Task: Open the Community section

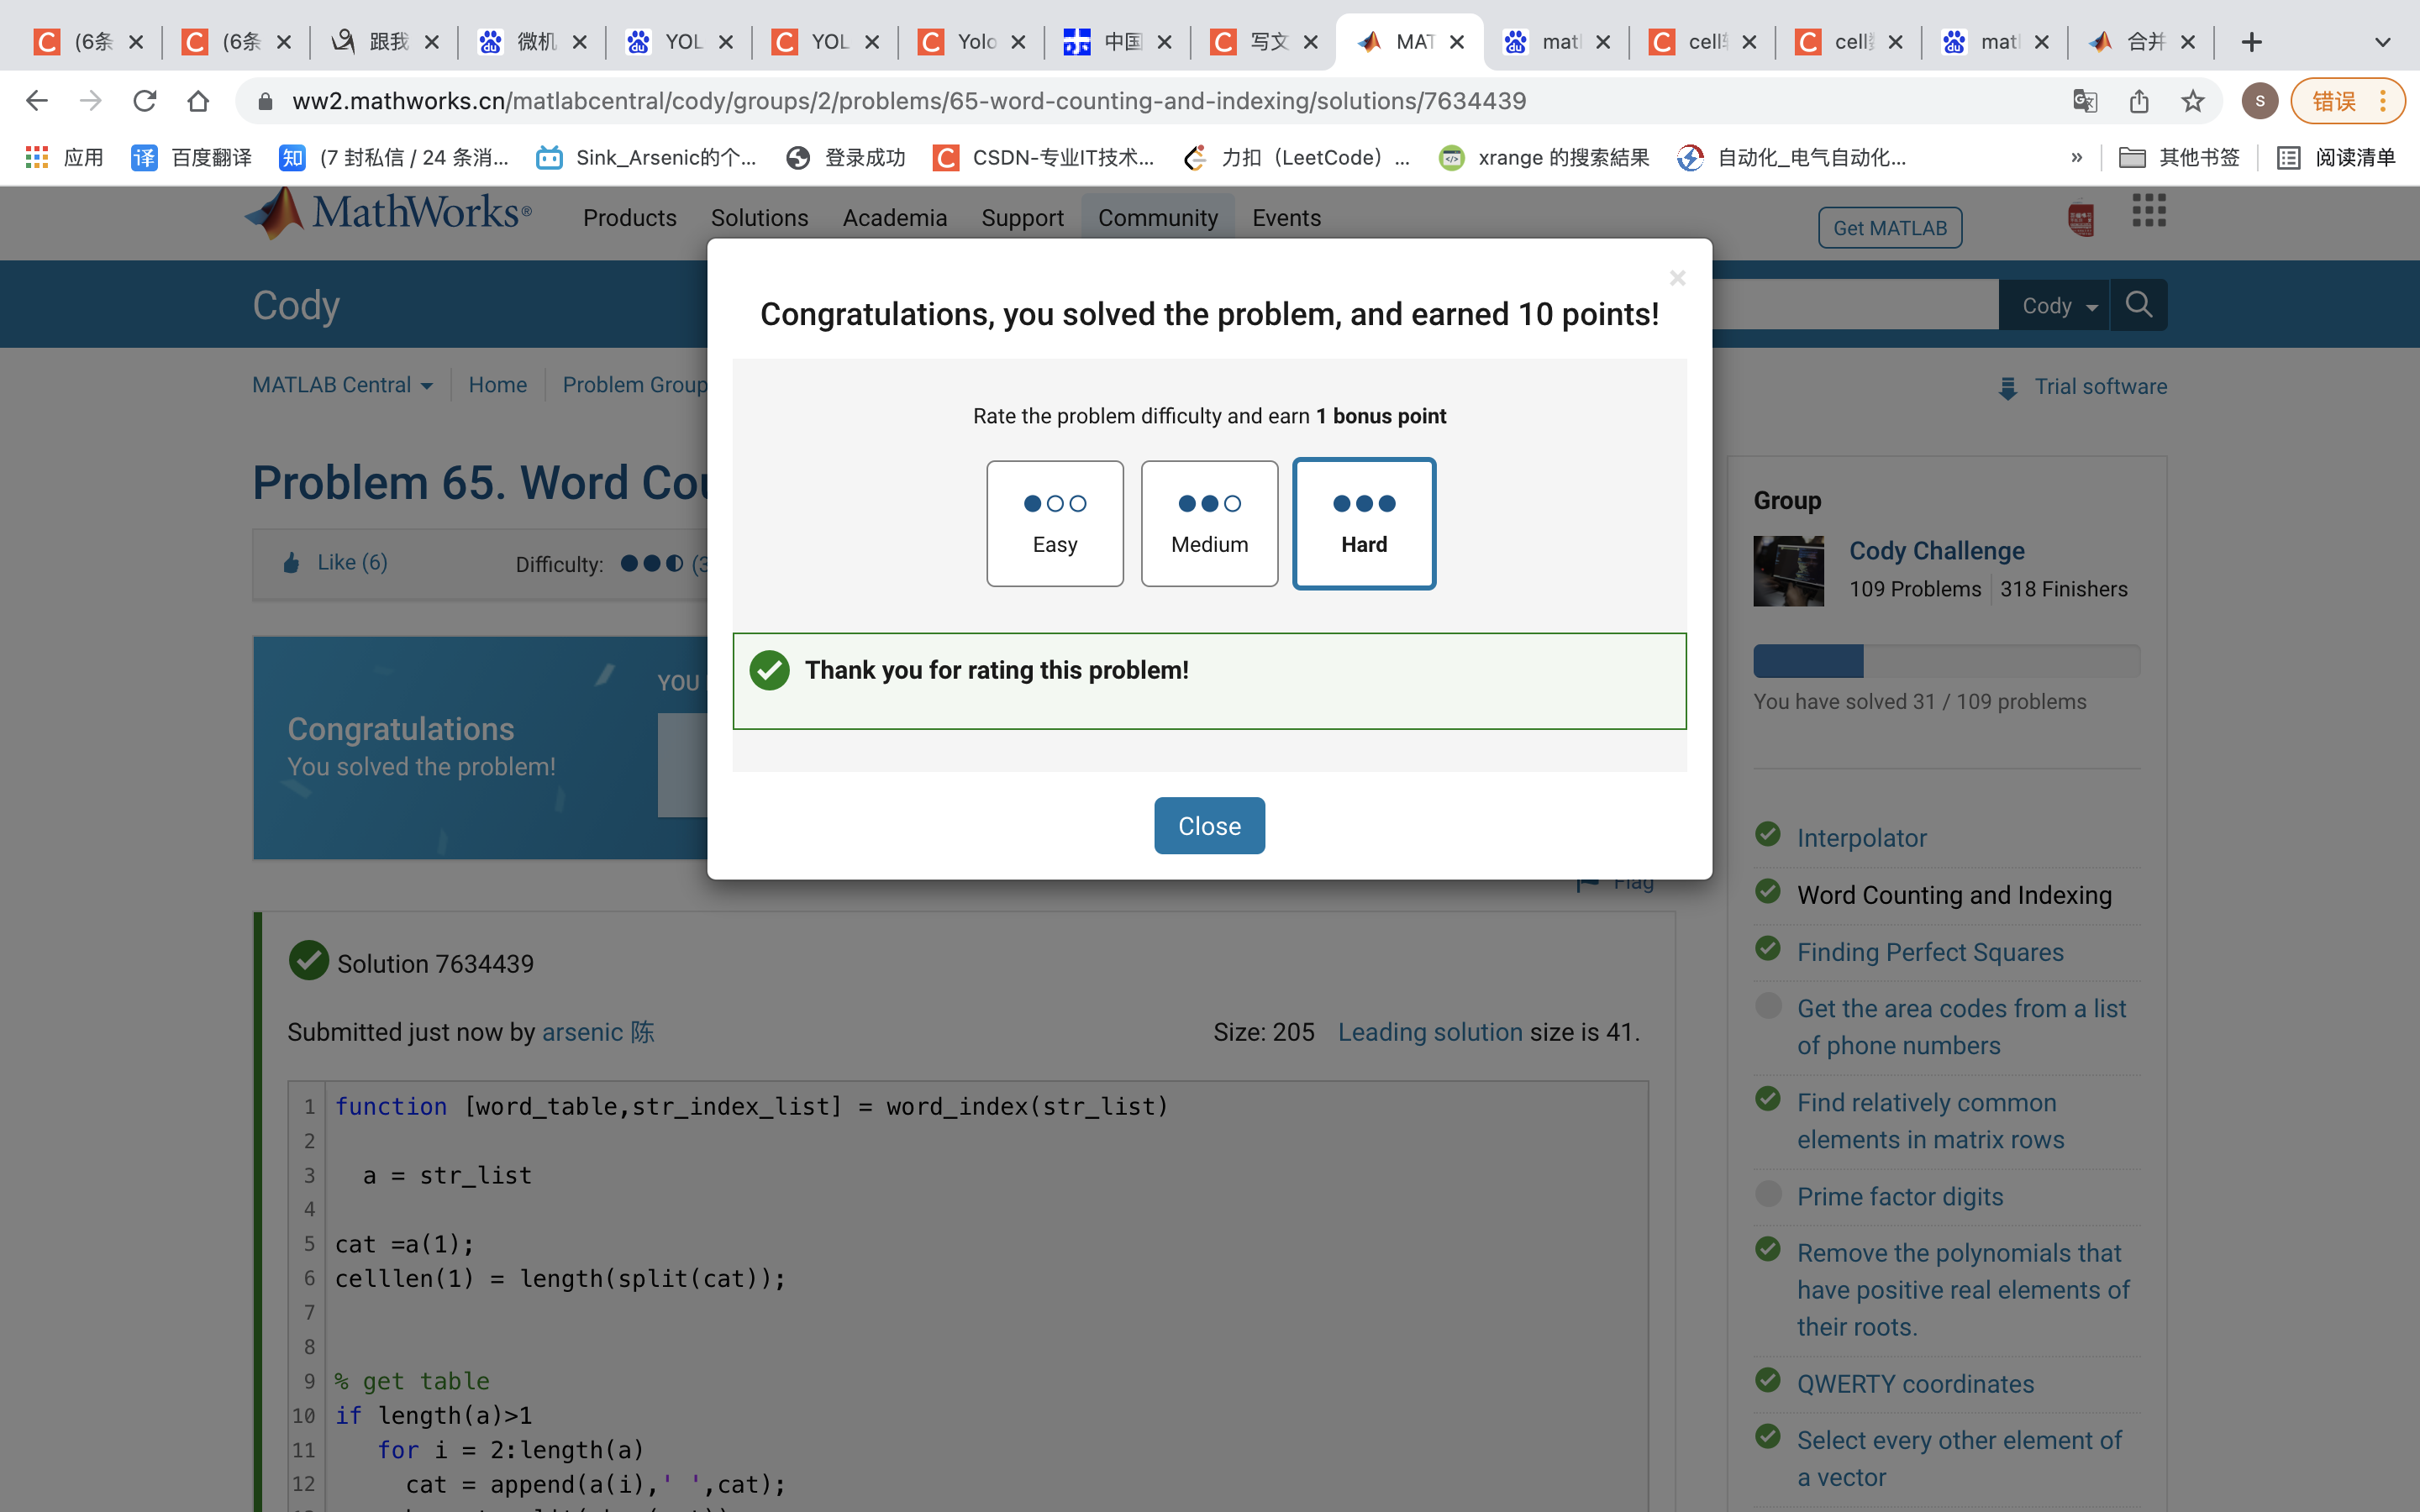Action: (1157, 217)
